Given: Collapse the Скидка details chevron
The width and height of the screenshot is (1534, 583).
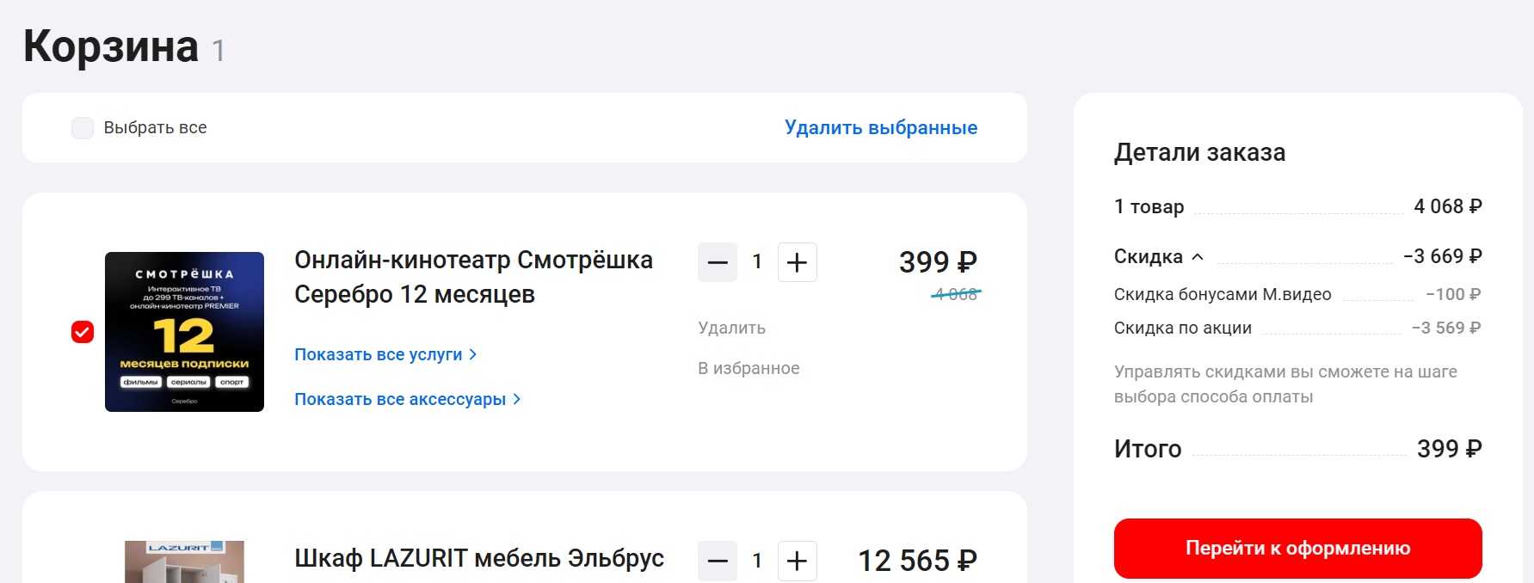Looking at the screenshot, I should click(x=1198, y=257).
